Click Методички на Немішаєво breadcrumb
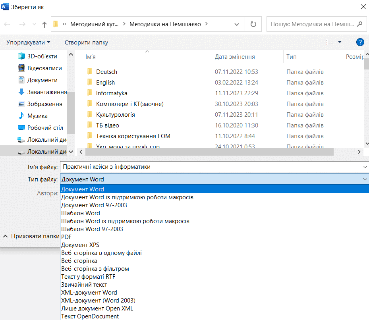The image size is (369, 320). [x=165, y=24]
